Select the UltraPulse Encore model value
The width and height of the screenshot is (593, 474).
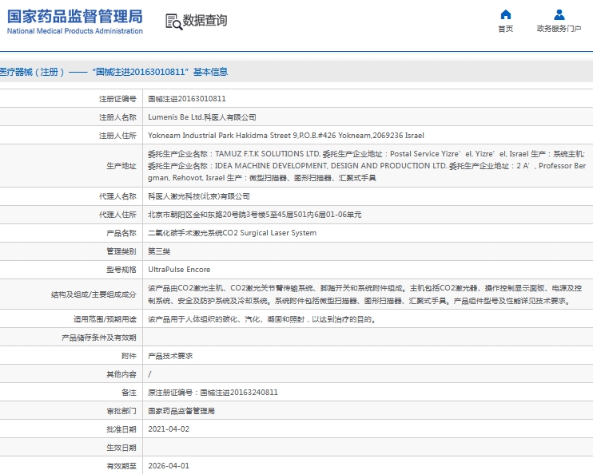179,270
